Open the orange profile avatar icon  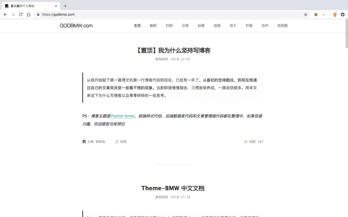[x=335, y=15]
